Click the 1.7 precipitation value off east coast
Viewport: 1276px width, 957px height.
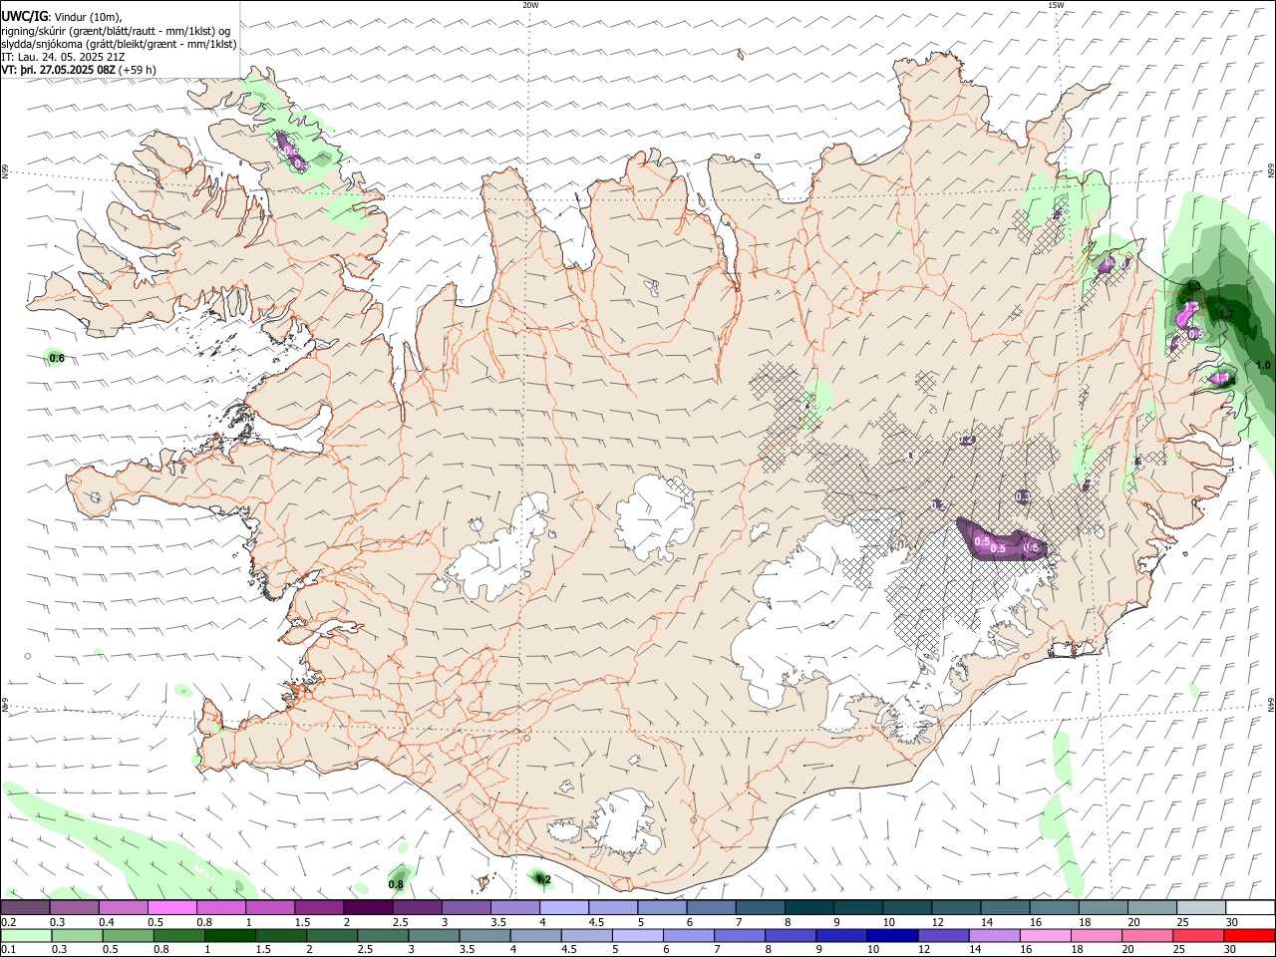[x=1226, y=314]
